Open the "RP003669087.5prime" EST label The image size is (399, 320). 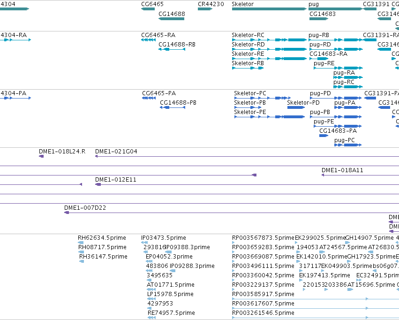(x=263, y=257)
